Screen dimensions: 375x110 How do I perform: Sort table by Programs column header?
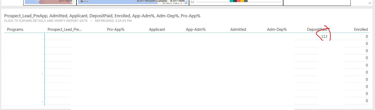pos(15,29)
